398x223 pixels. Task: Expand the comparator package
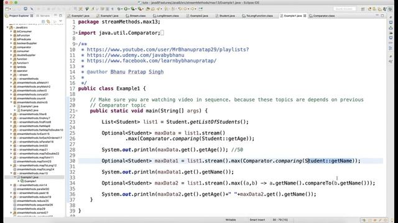(11, 47)
